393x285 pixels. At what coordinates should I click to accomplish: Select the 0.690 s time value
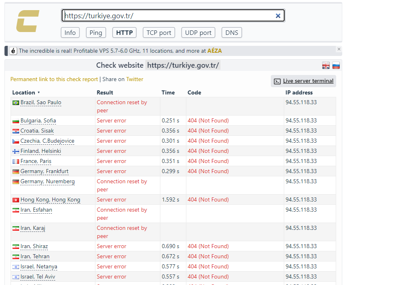pos(171,246)
